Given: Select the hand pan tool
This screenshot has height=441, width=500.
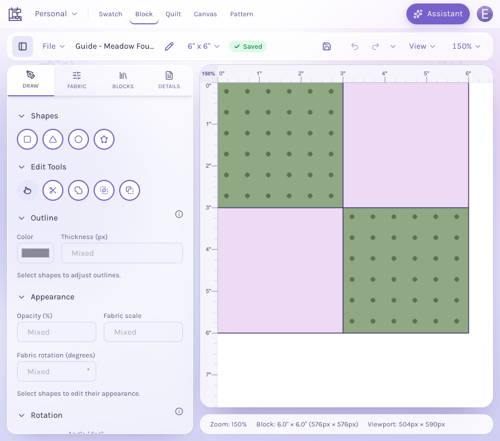Looking at the screenshot, I should (x=27, y=190).
